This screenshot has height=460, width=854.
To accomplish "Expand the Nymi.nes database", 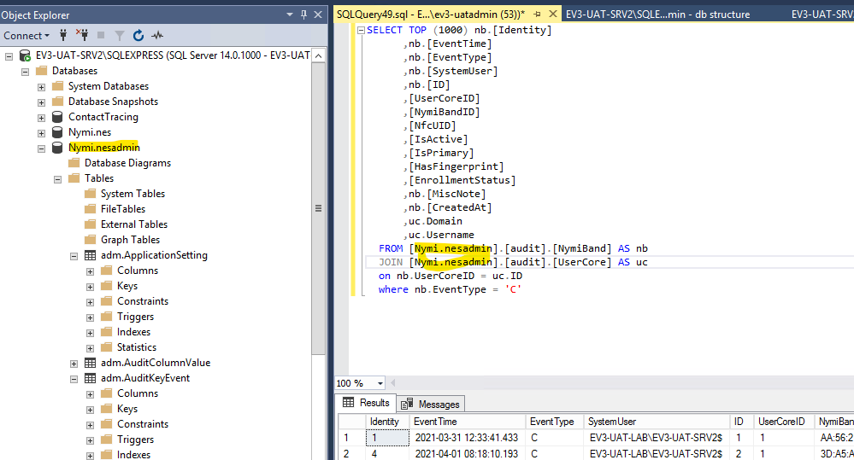I will click(41, 132).
